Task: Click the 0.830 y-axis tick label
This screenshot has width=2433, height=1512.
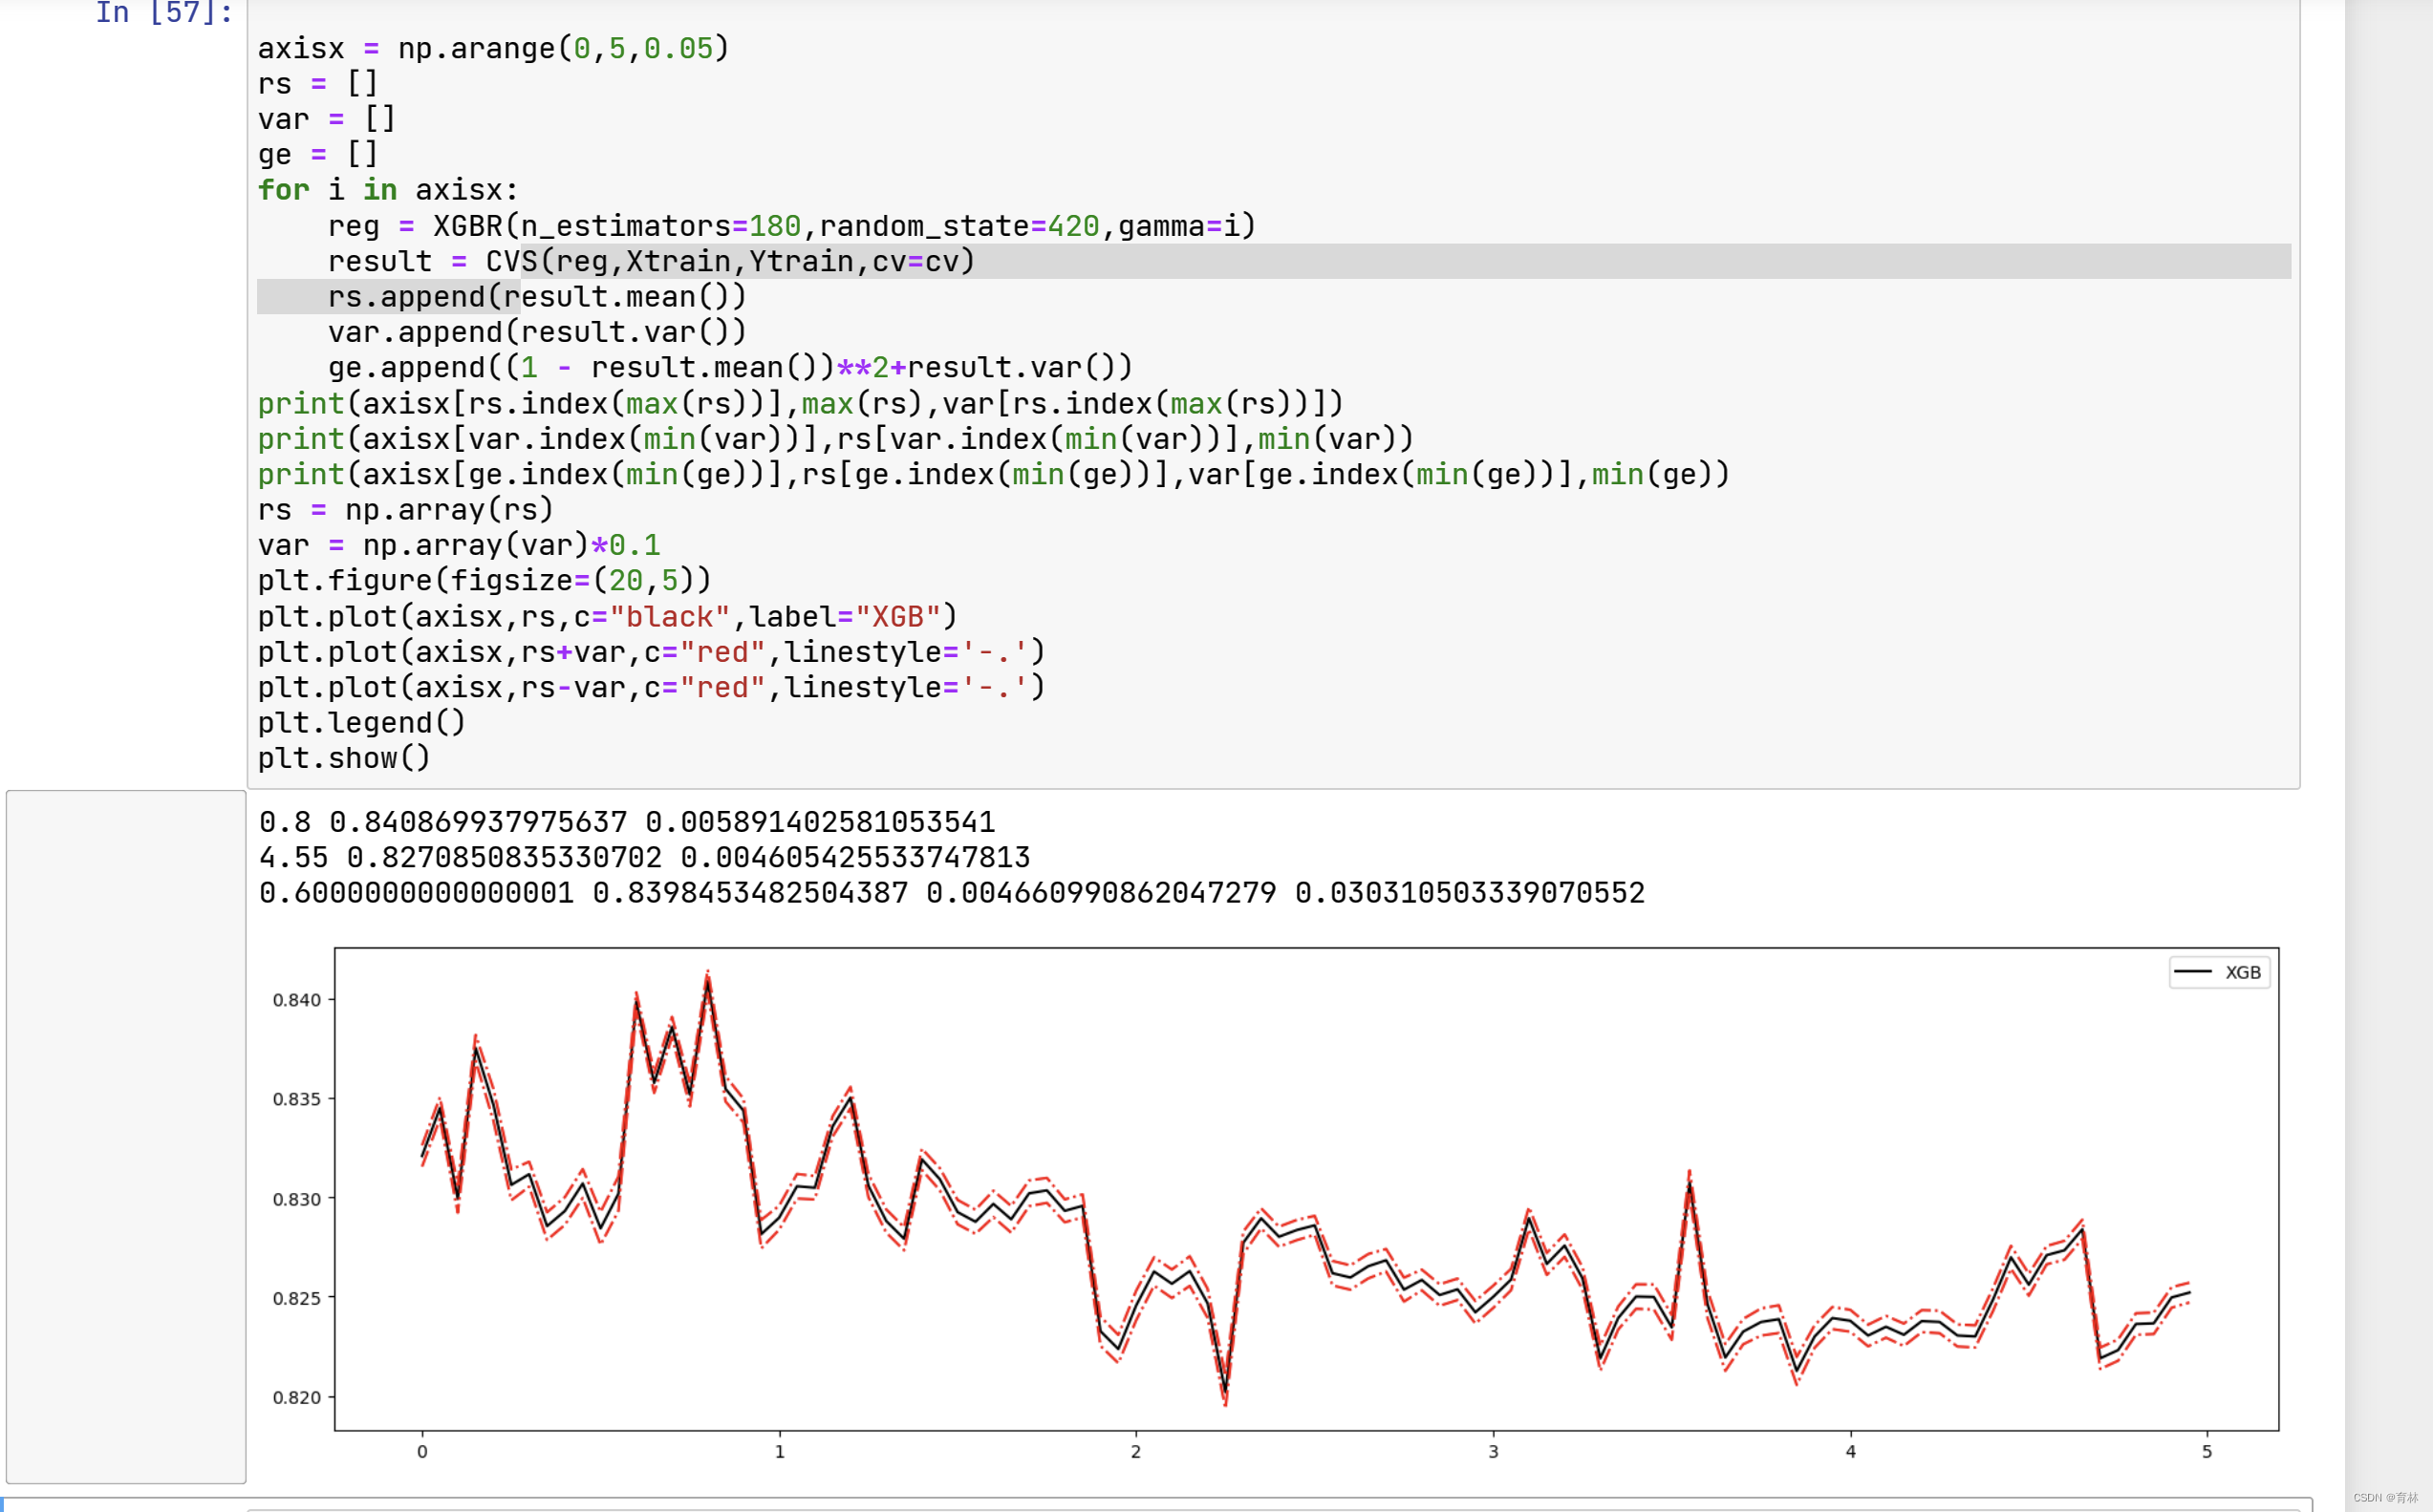Action: 297,1199
